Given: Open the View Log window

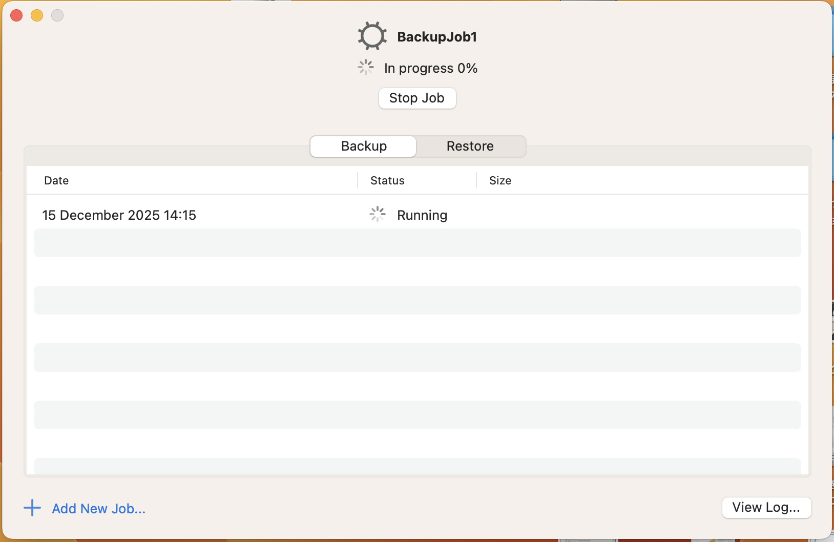Looking at the screenshot, I should point(766,507).
